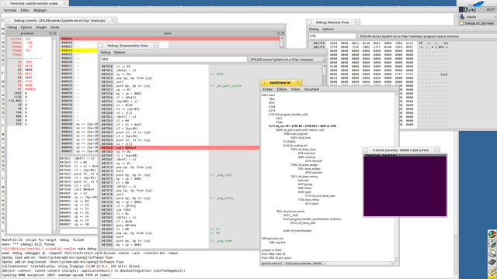Open Options menu in the Memory View window
Viewport: 497px width, 279px height.
click(x=328, y=29)
